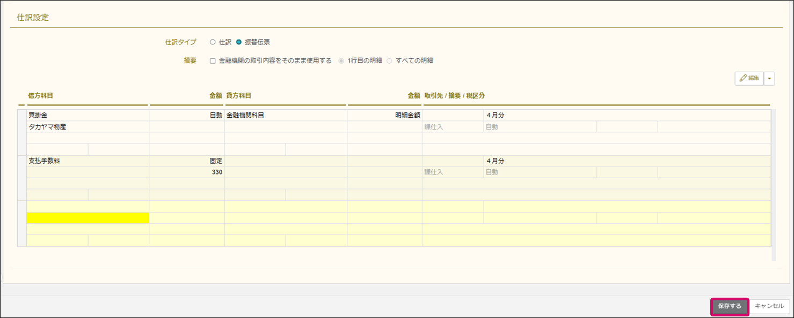The image size is (794, 318).
Task: Select the 買掛金 debit account cell
Action: 88,115
